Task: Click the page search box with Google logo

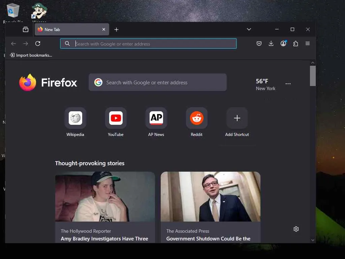Action: [x=158, y=82]
